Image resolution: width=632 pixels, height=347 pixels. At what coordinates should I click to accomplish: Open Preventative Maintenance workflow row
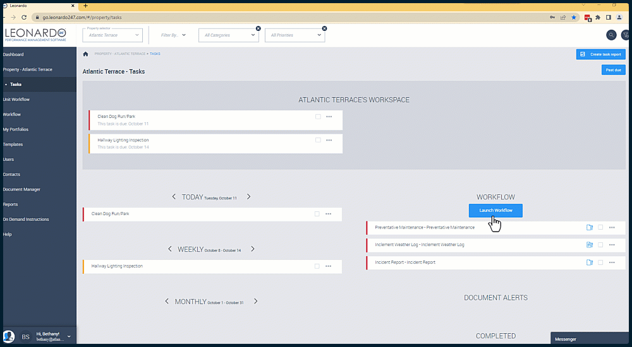click(x=495, y=228)
